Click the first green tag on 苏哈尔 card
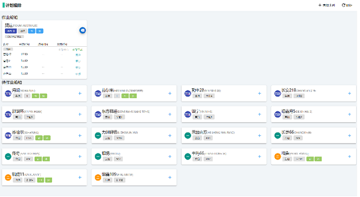Viewport: 360px width, 197px height. click(x=39, y=138)
